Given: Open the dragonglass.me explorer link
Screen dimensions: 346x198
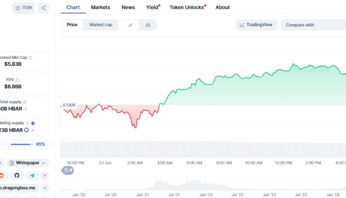Looking at the screenshot, I should [18, 188].
